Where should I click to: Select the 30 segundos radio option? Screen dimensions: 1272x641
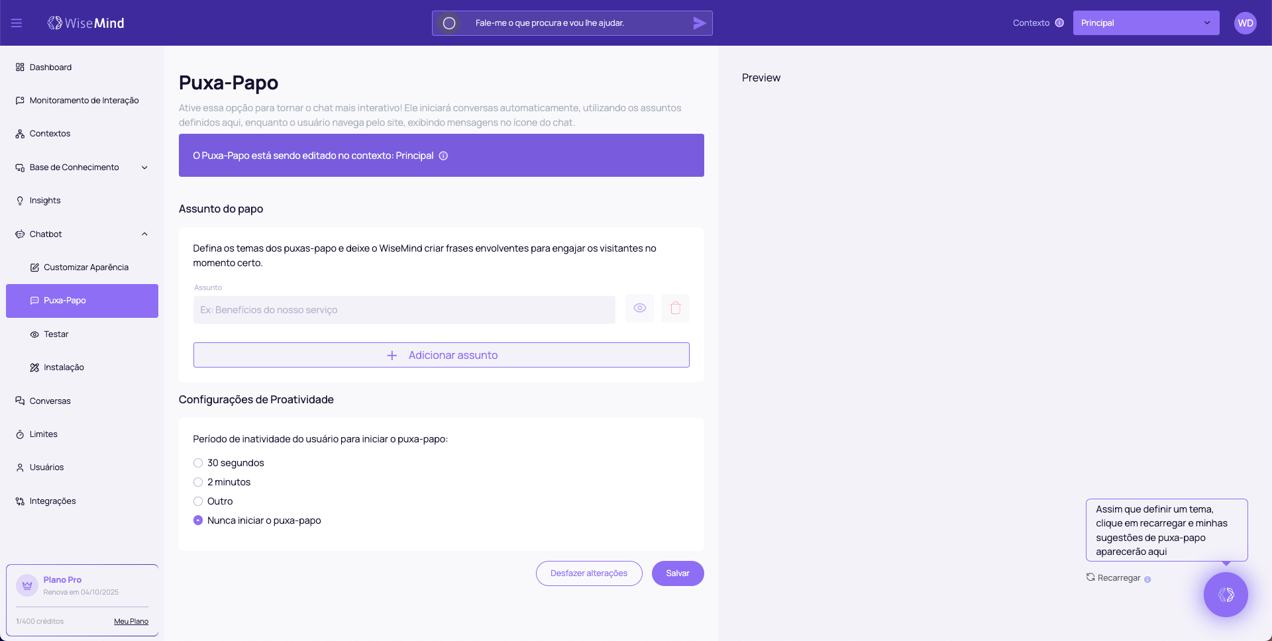tap(198, 463)
